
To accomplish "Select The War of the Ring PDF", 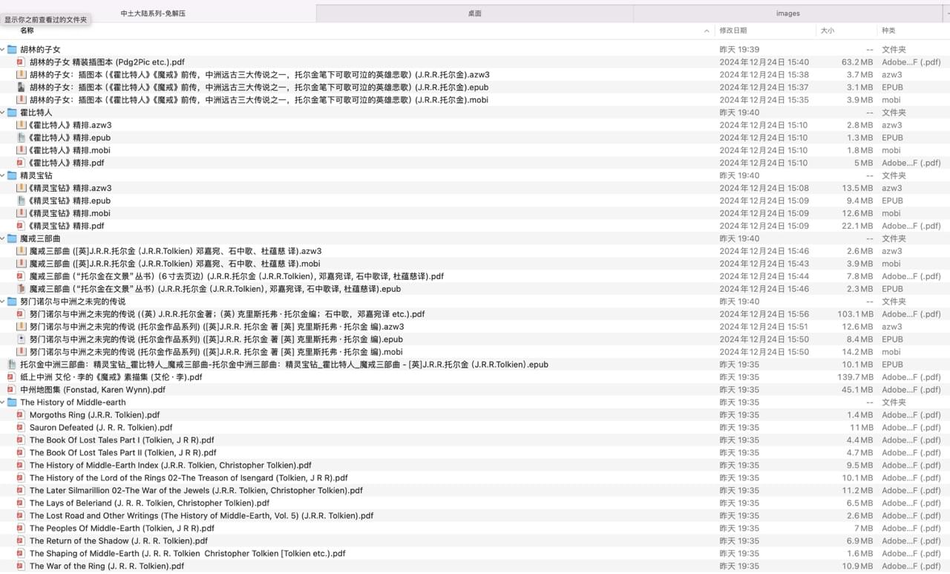I will (x=107, y=567).
